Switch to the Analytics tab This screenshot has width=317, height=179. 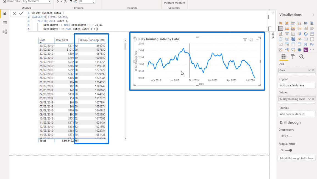(x=302, y=57)
